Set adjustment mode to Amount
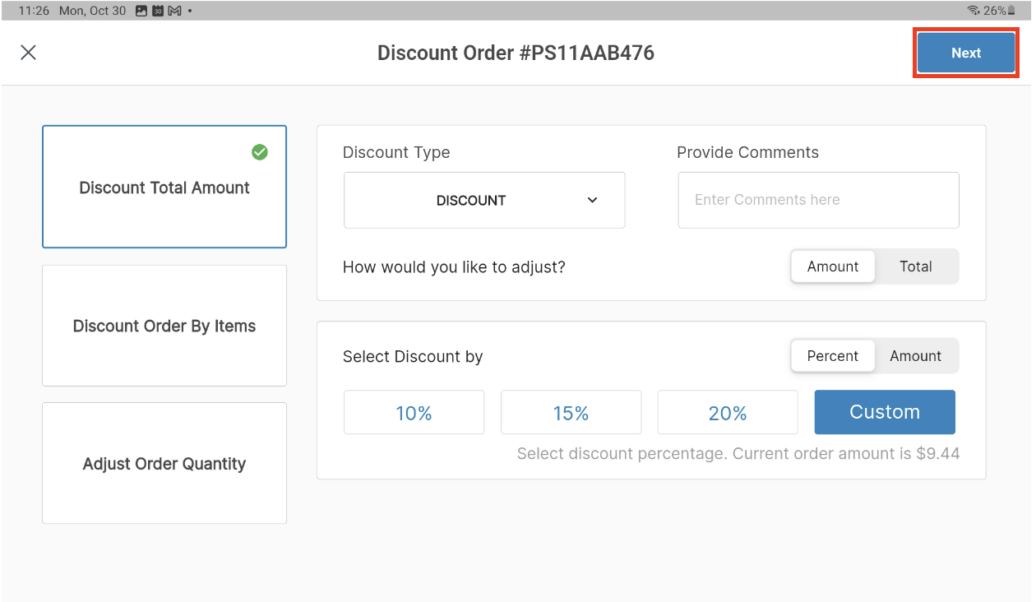Viewport: 1036px width, 602px height. coord(833,266)
